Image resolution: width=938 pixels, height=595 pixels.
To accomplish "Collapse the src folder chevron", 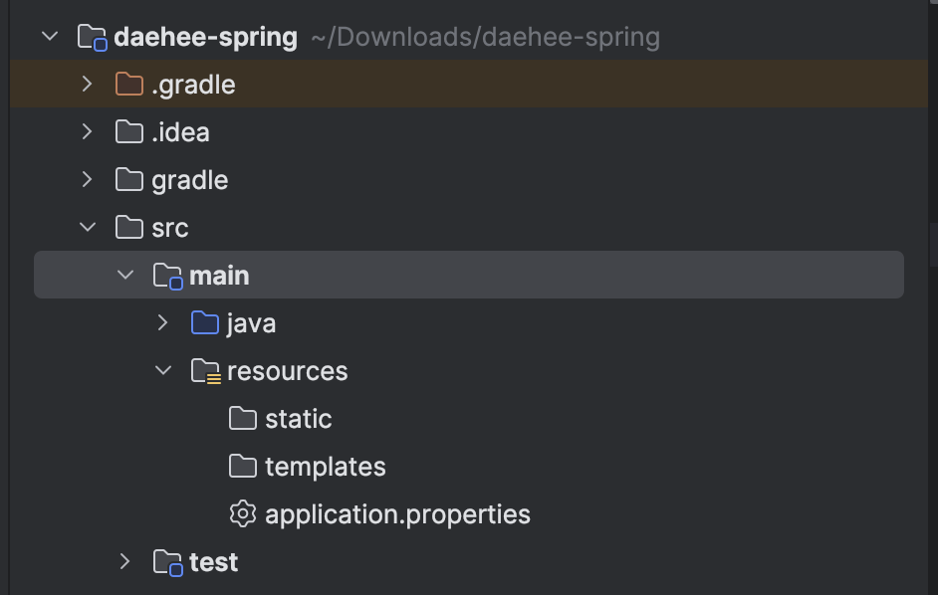I will (88, 227).
